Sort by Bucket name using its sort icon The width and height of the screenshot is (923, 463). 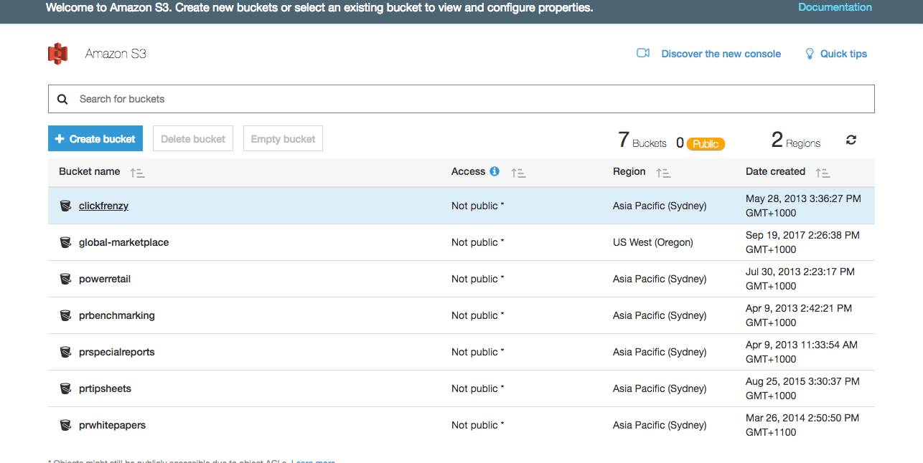[x=138, y=173]
